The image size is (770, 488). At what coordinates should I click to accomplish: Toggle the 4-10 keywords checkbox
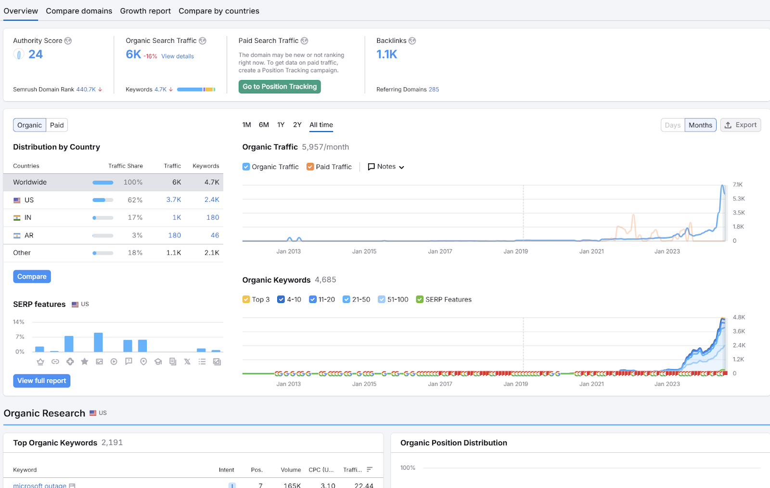pyautogui.click(x=281, y=299)
